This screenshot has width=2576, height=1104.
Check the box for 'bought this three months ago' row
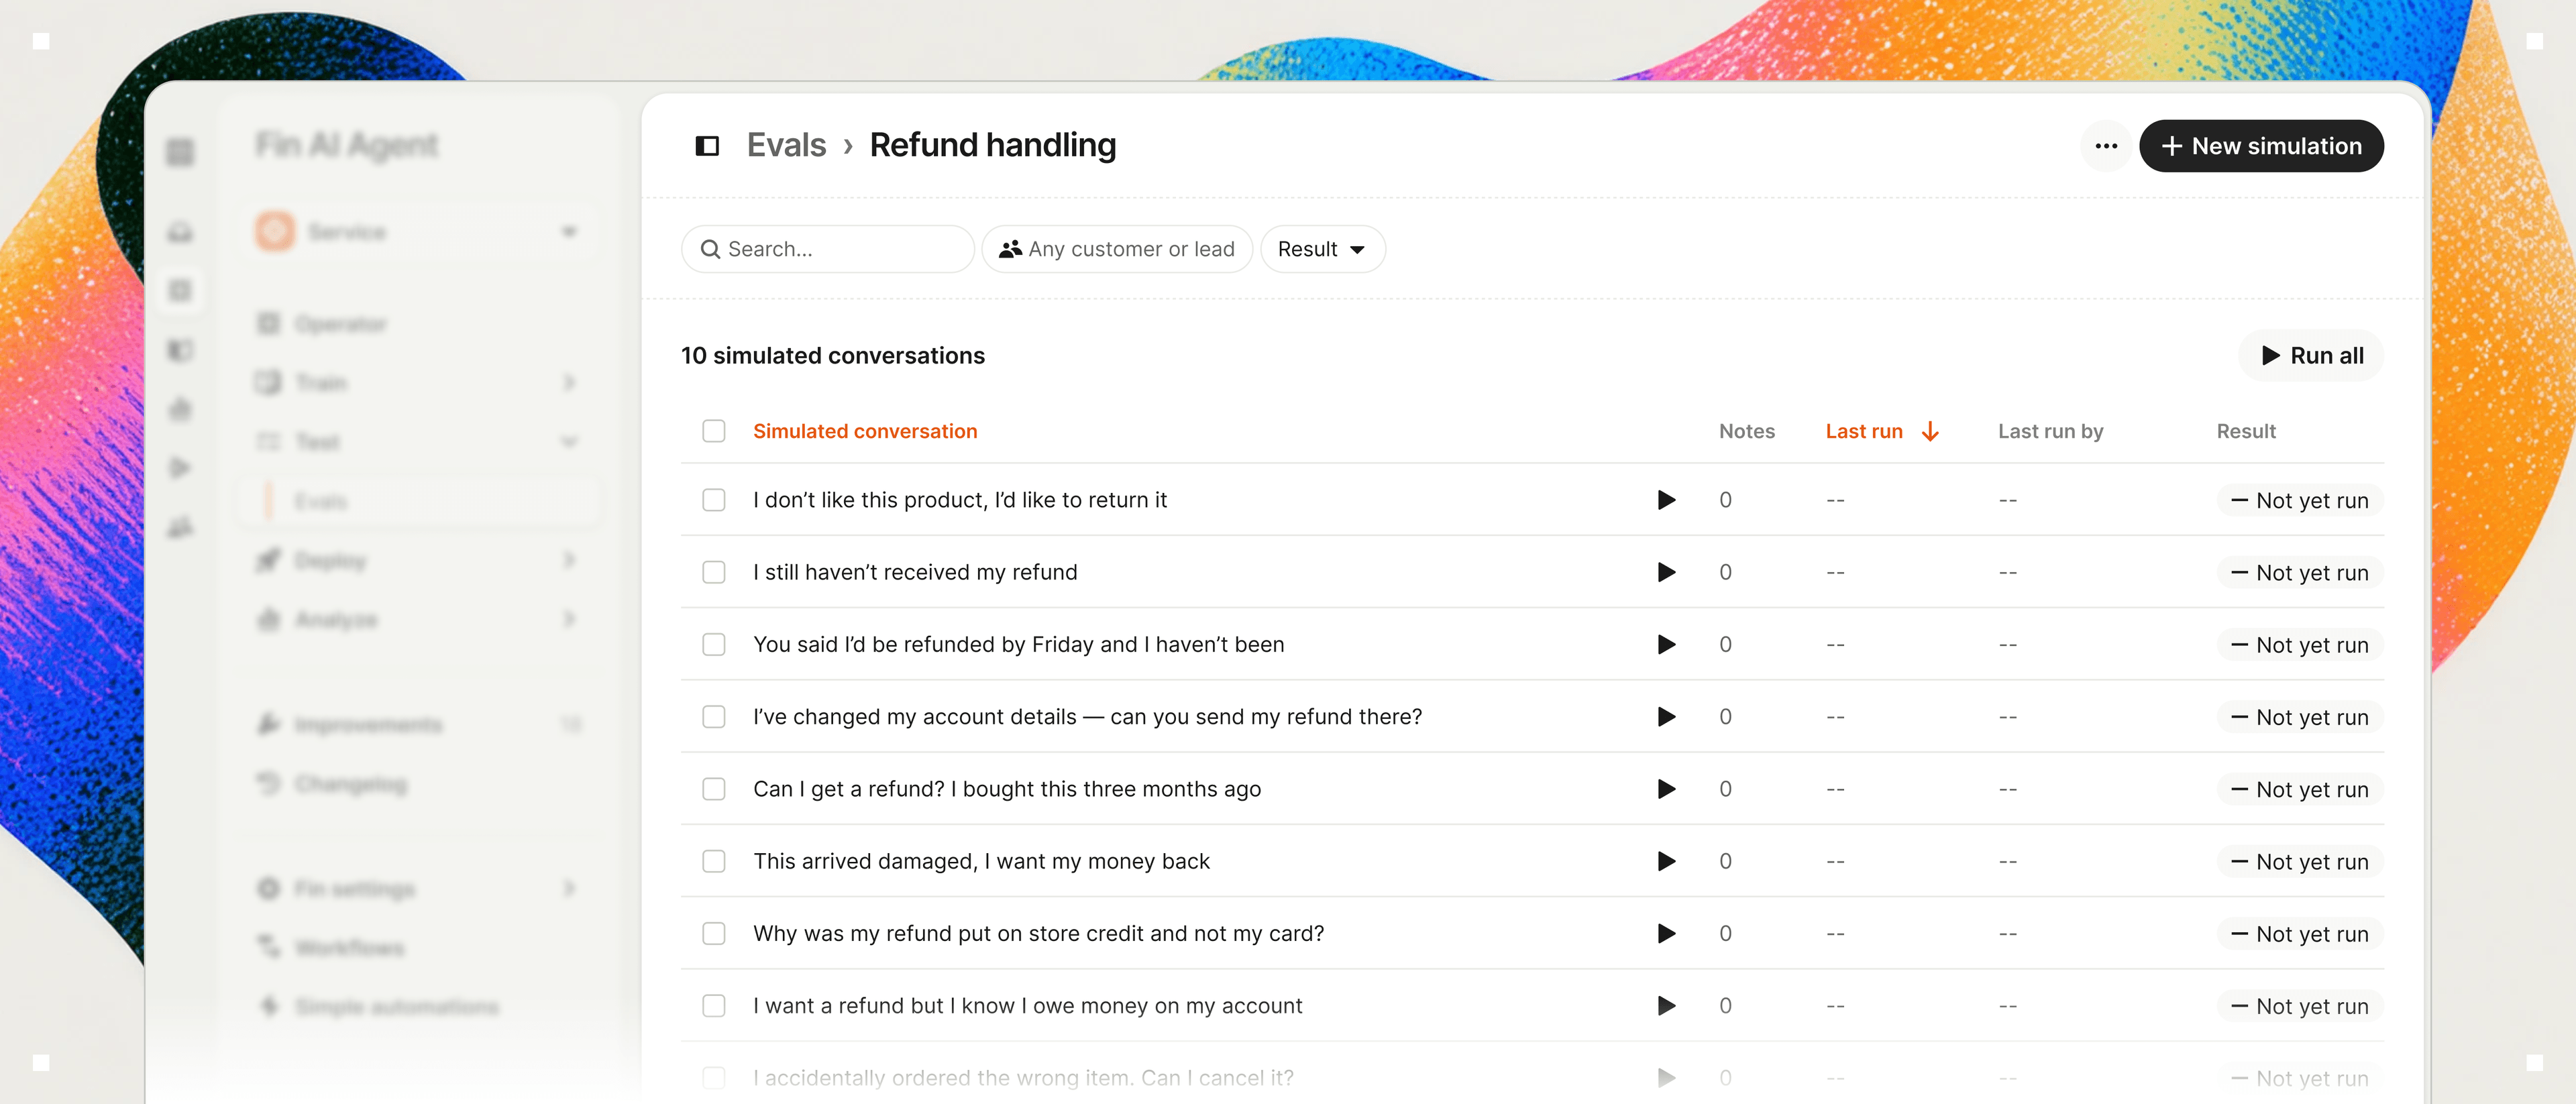tap(714, 789)
